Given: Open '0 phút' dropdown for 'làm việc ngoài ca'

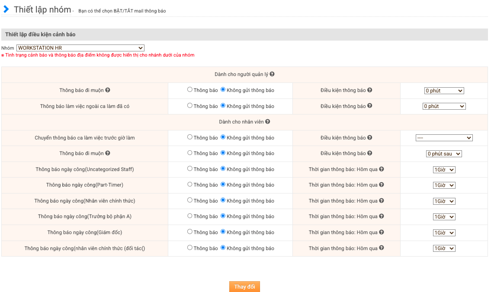Looking at the screenshot, I should [444, 106].
